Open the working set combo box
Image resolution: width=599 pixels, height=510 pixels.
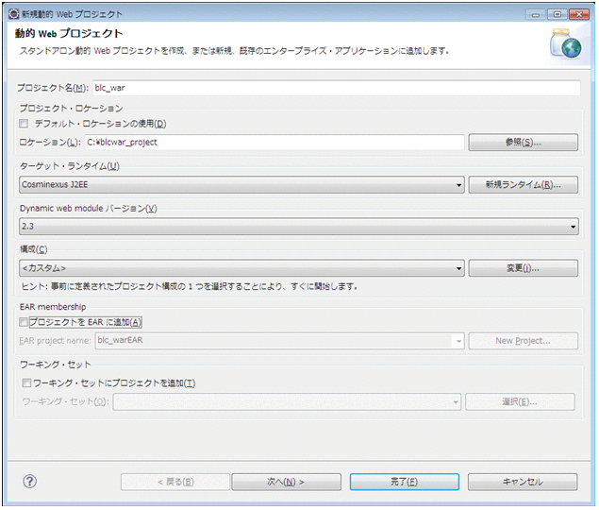[x=287, y=401]
